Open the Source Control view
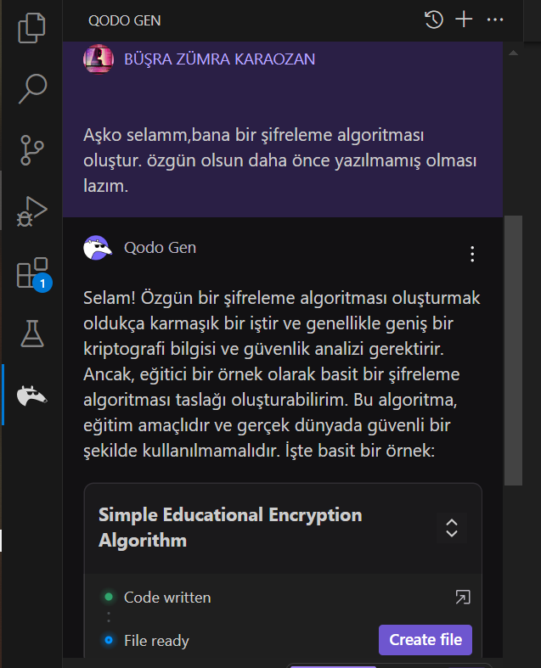This screenshot has height=668, width=541. pos(31,149)
